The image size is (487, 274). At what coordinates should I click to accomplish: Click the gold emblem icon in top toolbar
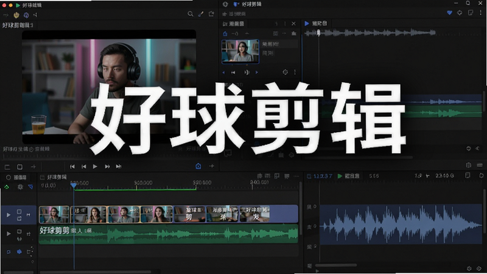click(x=16, y=15)
